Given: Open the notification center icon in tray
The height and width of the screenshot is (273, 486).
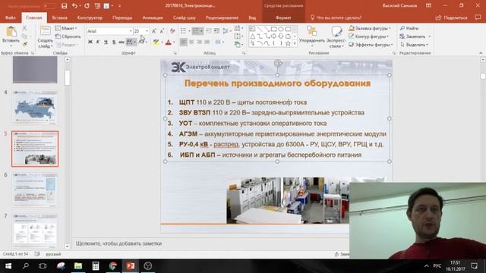Looking at the screenshot, I should [474, 266].
